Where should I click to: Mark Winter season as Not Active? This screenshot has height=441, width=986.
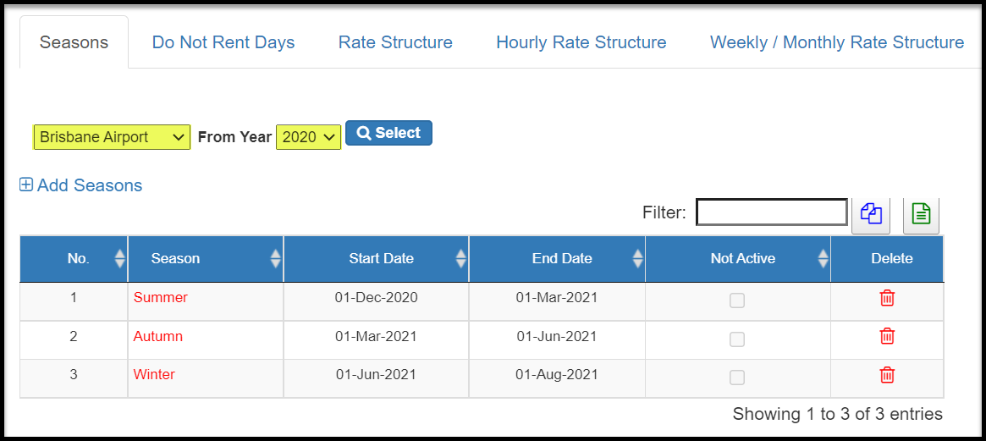(x=737, y=378)
